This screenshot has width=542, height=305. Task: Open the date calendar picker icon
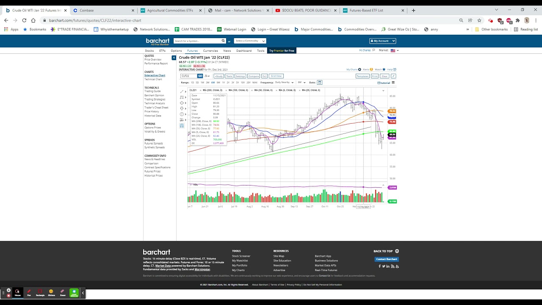point(320,83)
